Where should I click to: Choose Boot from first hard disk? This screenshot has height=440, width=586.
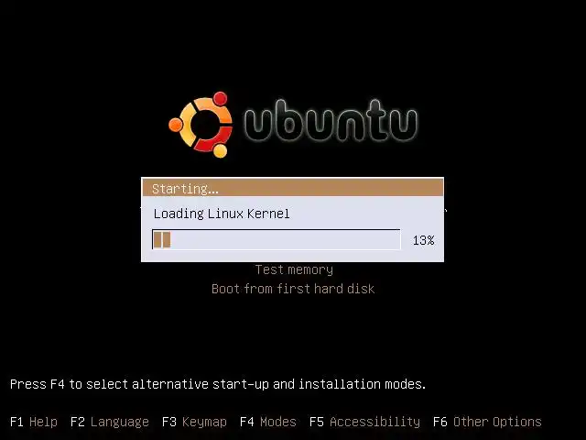click(x=293, y=289)
